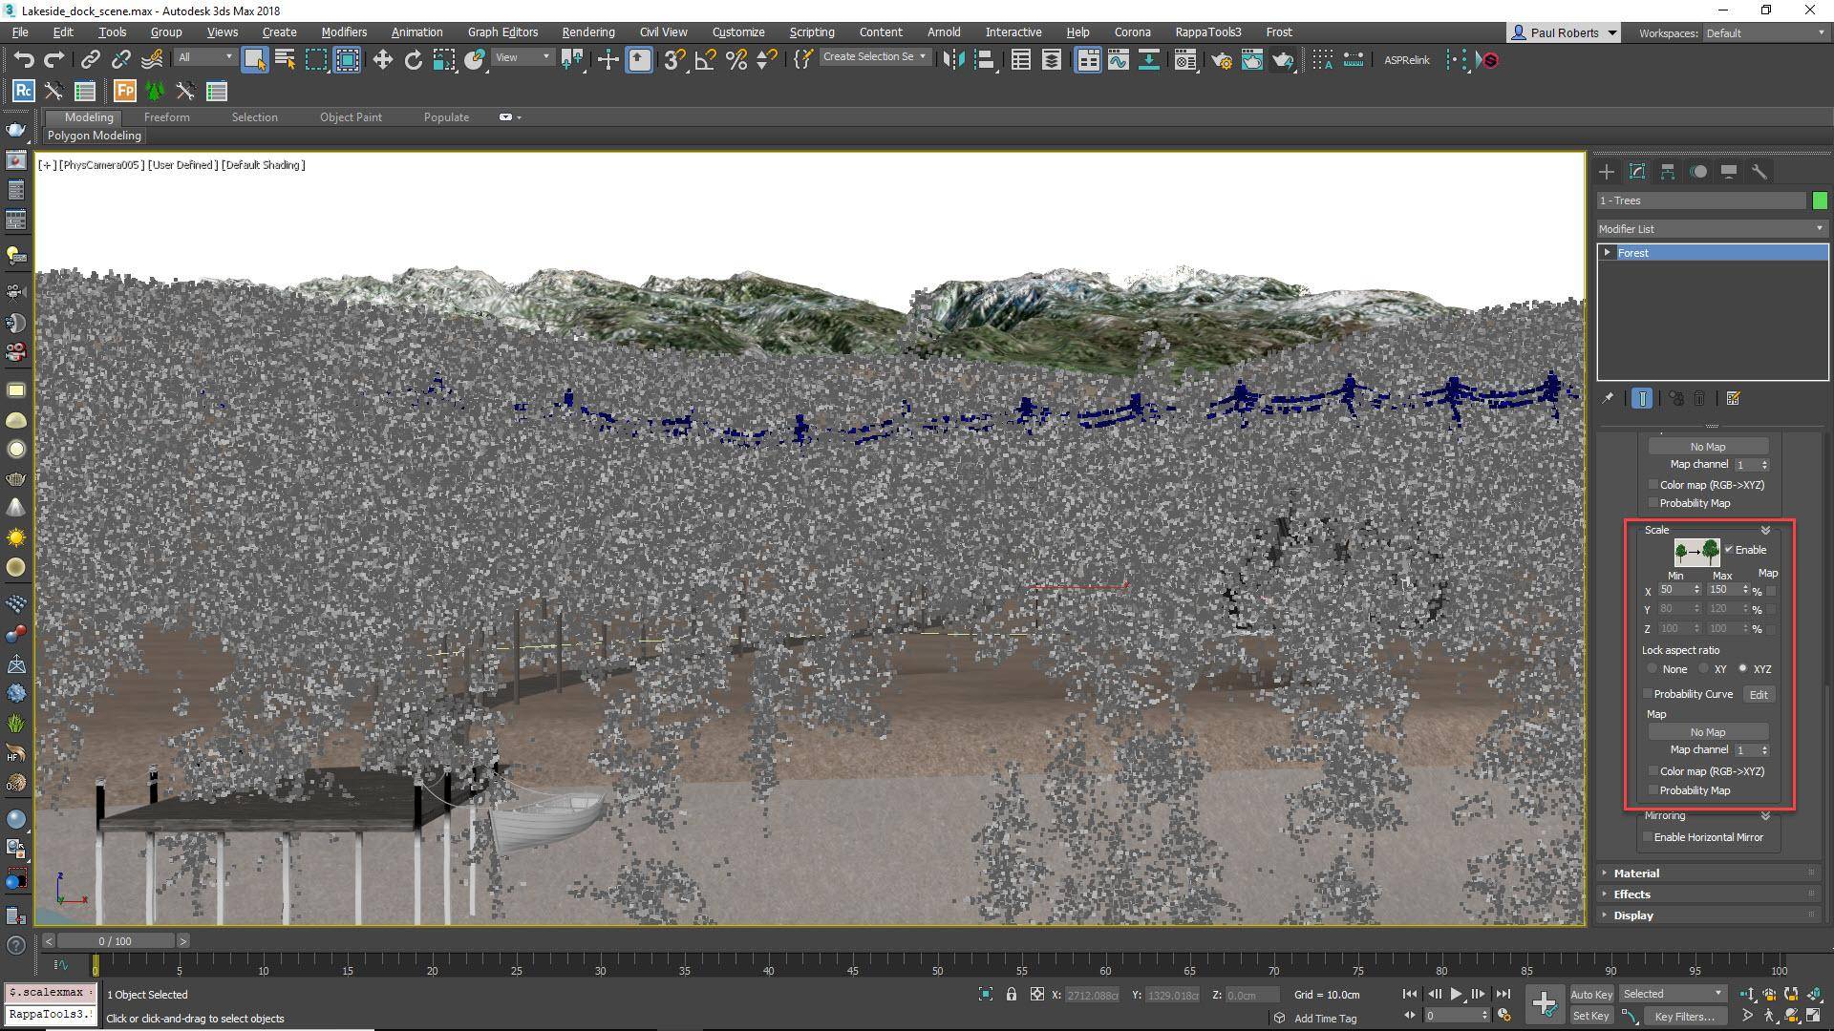Pin the modifier stack
This screenshot has width=1834, height=1031.
point(1608,398)
